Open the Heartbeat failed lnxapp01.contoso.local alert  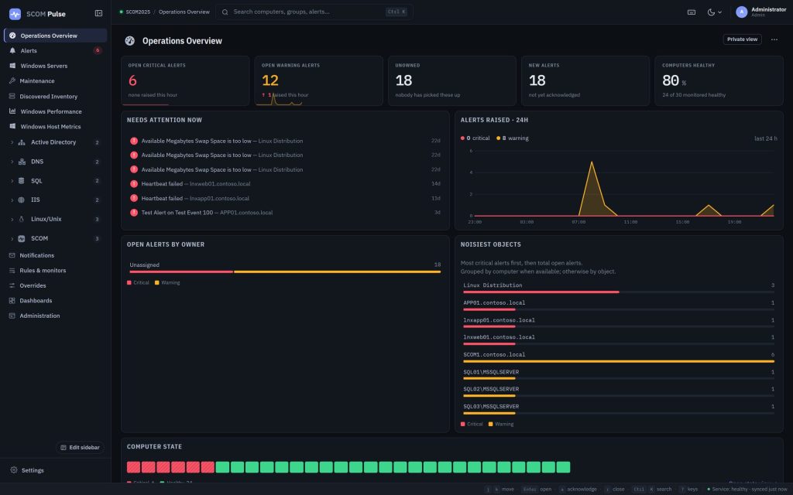(285, 199)
